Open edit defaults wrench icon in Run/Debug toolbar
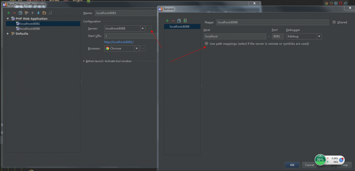 (x=27, y=13)
